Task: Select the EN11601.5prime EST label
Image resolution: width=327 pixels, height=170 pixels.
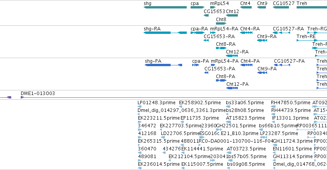Action: [292, 149]
